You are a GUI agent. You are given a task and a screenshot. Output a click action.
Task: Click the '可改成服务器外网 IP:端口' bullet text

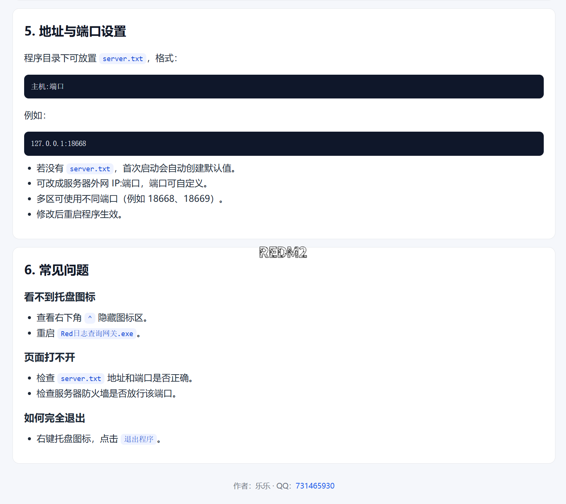click(122, 184)
